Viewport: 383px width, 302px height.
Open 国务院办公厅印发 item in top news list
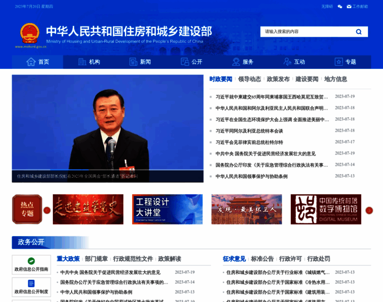point(272,165)
